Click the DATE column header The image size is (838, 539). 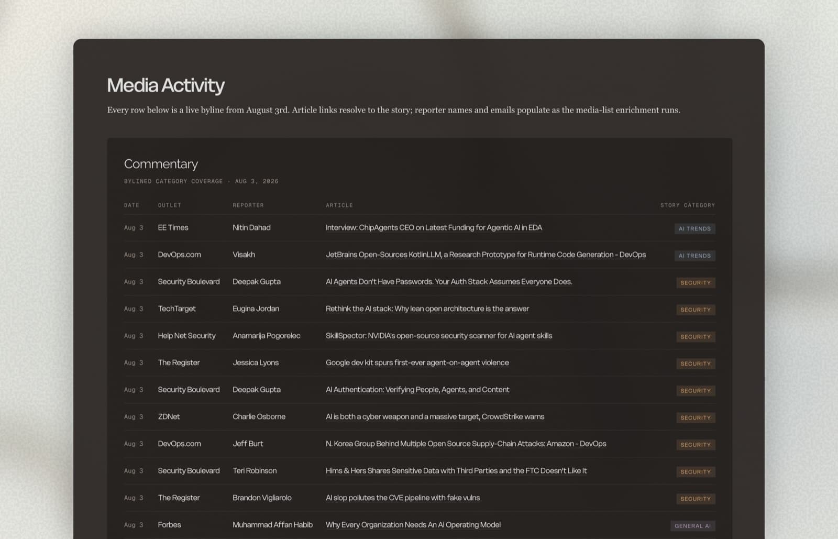pyautogui.click(x=131, y=205)
